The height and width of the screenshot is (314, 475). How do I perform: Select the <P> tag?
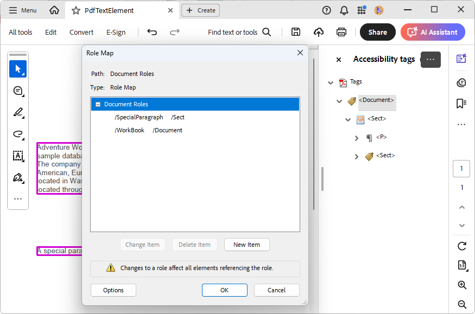382,137
